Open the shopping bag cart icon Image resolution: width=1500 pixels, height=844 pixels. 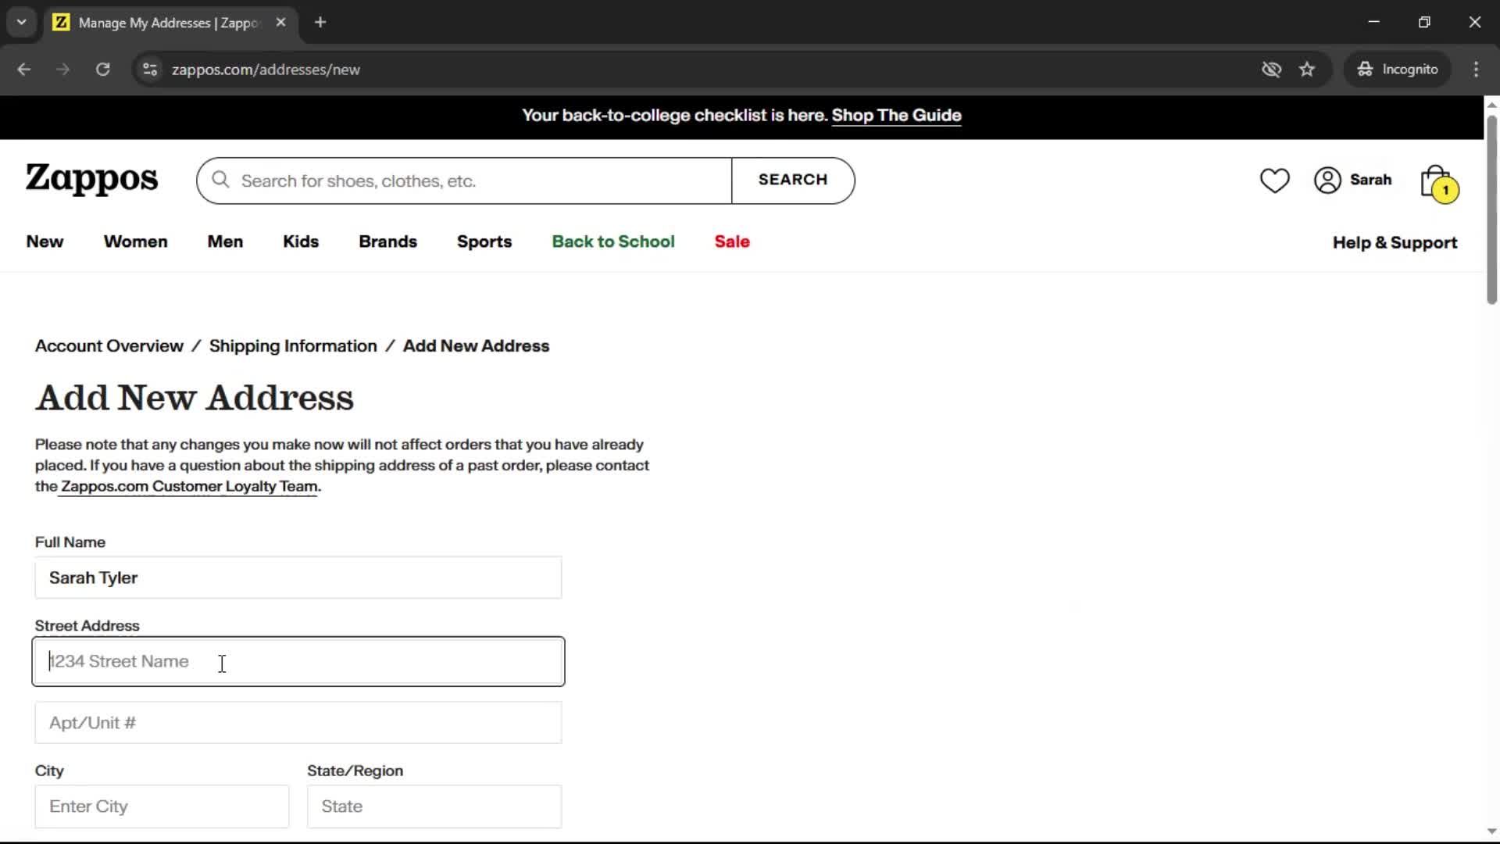tap(1437, 182)
